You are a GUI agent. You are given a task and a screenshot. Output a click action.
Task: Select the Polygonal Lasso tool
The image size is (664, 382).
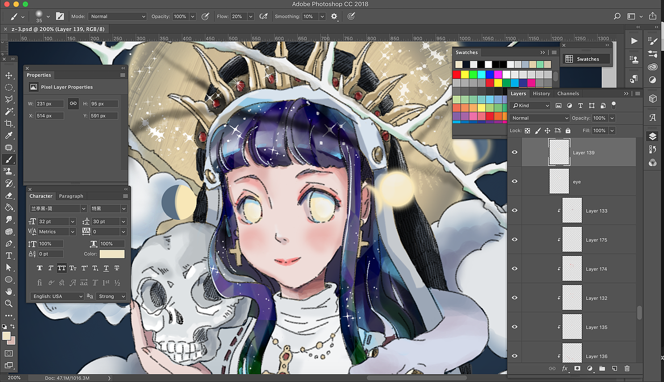9,100
